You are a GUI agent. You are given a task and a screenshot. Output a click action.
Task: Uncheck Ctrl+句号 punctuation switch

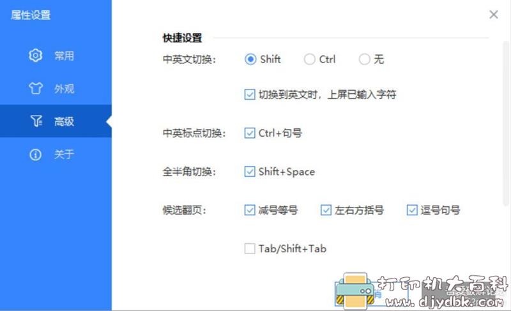[250, 133]
